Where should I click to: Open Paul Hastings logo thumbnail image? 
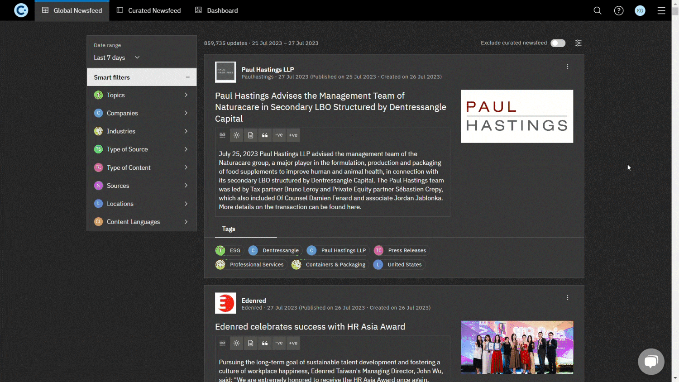pos(517,116)
